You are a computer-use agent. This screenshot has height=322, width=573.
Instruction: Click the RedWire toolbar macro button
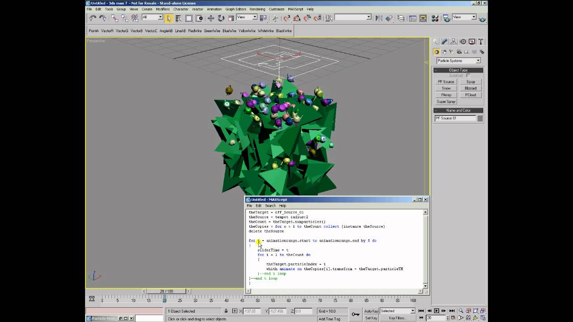[195, 31]
